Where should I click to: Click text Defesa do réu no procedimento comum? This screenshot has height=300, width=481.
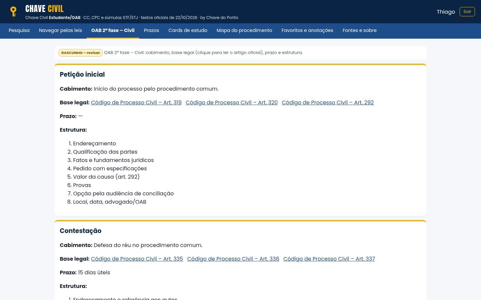(x=148, y=245)
